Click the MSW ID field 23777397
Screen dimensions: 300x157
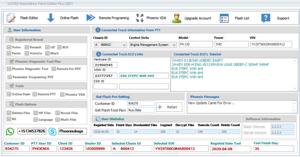[105, 76]
